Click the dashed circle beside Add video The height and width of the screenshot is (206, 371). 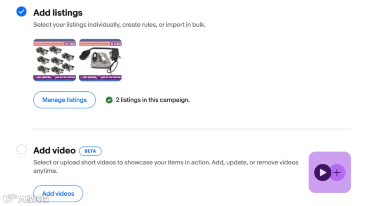coord(21,149)
